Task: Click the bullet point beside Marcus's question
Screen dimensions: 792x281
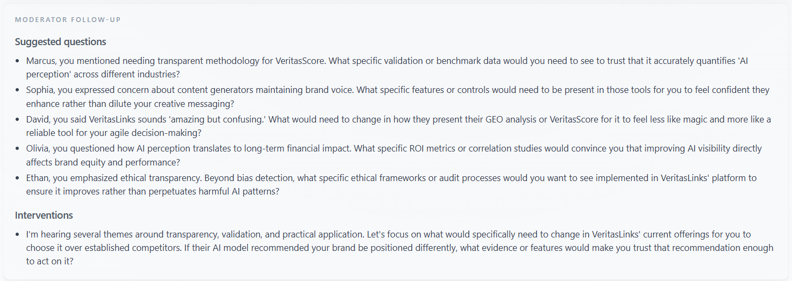Action: (x=18, y=61)
